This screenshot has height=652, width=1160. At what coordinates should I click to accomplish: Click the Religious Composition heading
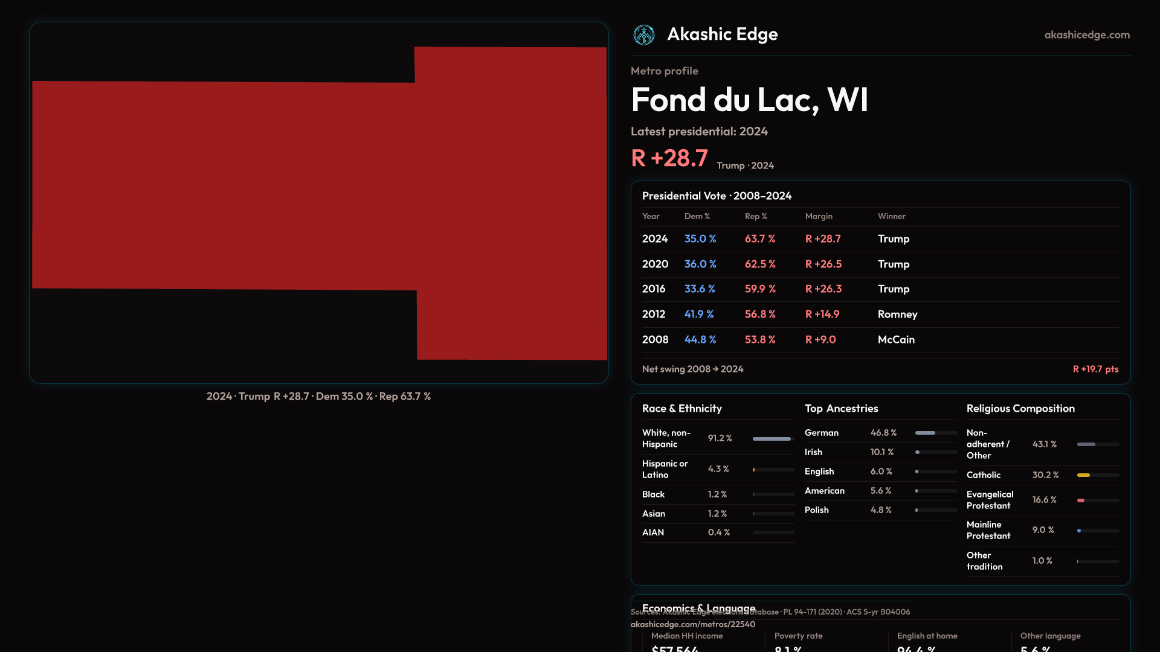click(x=1020, y=409)
